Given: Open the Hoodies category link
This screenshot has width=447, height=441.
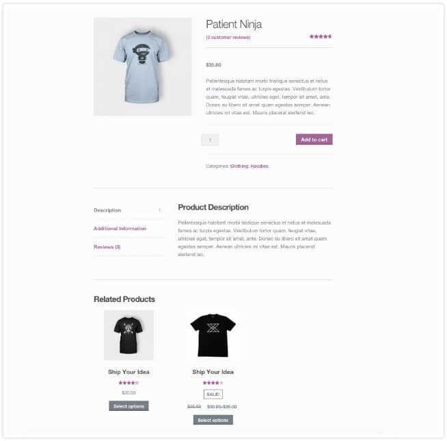Looking at the screenshot, I should pyautogui.click(x=259, y=166).
